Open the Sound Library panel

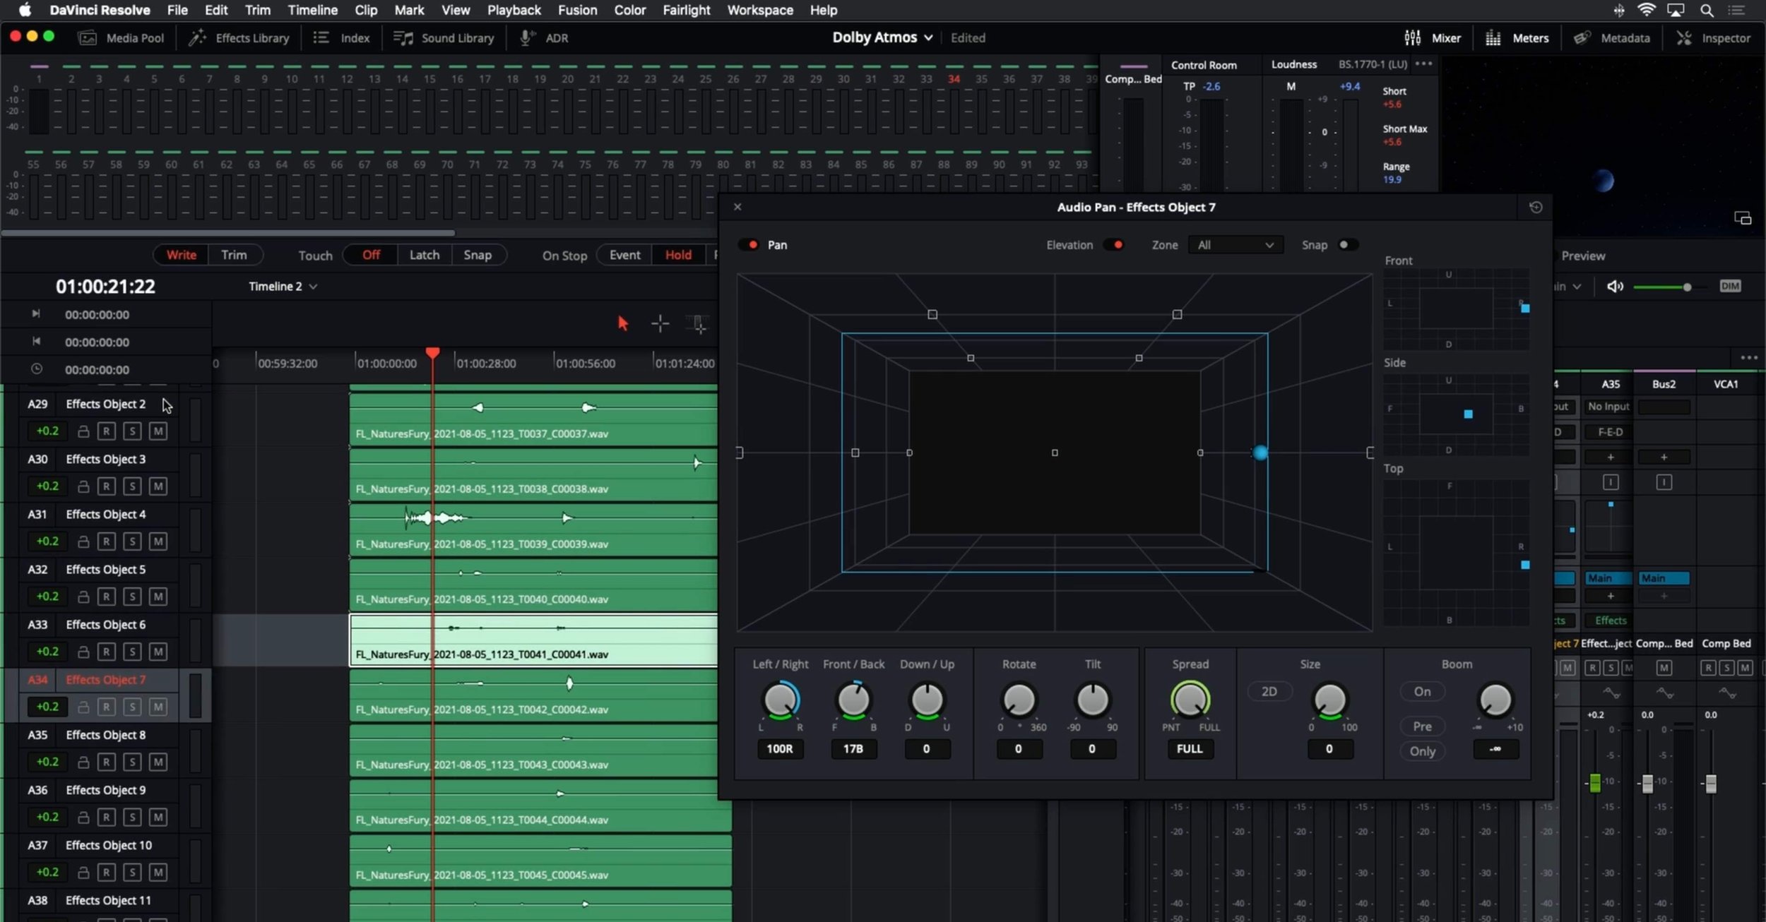(444, 37)
